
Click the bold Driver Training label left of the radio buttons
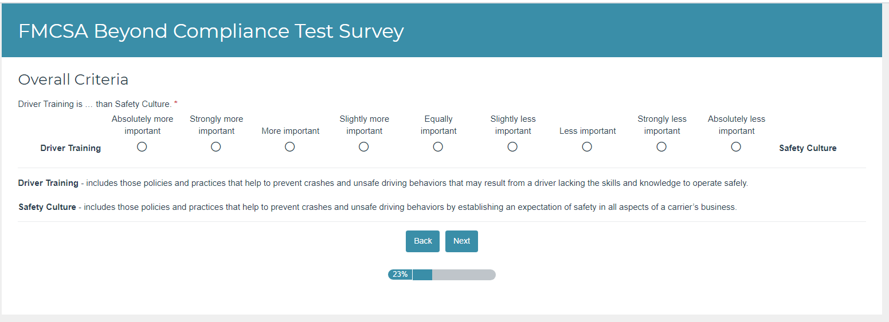71,148
